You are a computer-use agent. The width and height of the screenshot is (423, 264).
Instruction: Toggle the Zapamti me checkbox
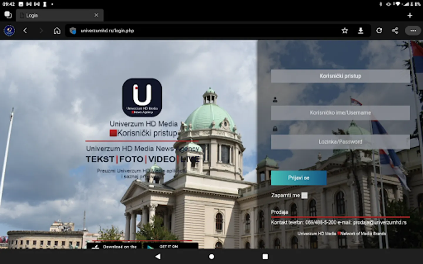[305, 195]
